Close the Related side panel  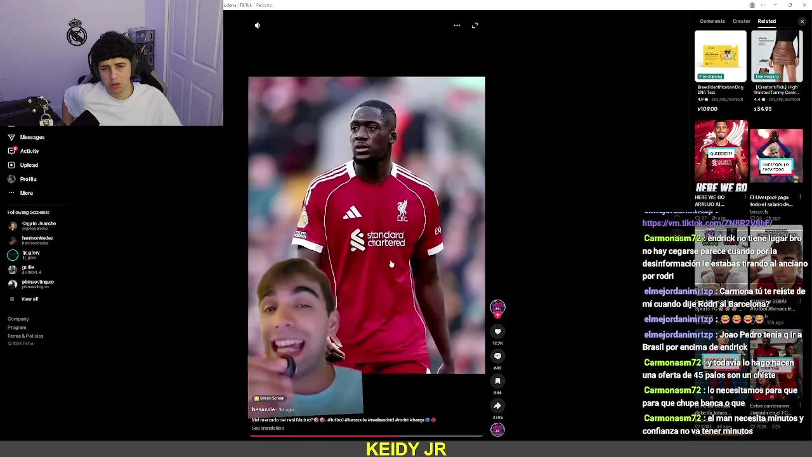coord(802,22)
